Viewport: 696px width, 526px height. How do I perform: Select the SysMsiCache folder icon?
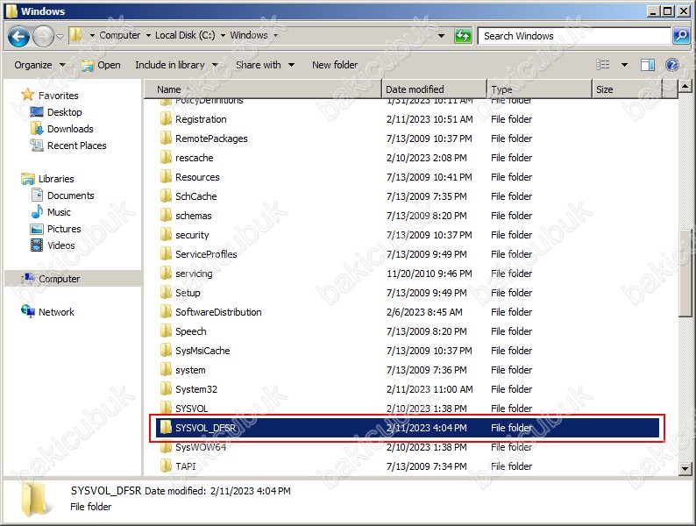click(x=166, y=351)
